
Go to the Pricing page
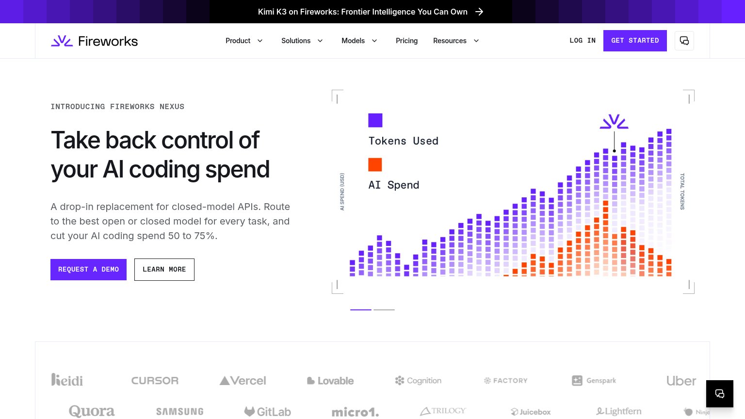406,41
